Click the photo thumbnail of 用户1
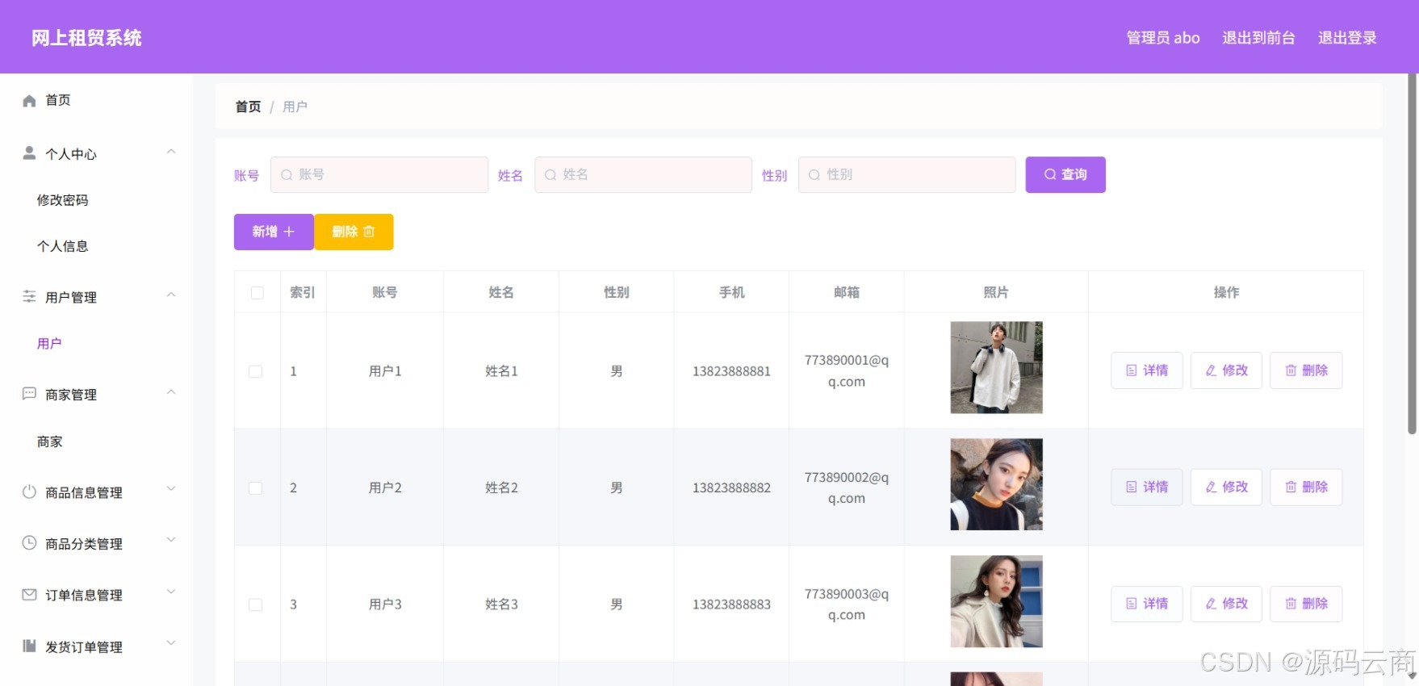Screen dimensions: 1419x686 click(996, 367)
